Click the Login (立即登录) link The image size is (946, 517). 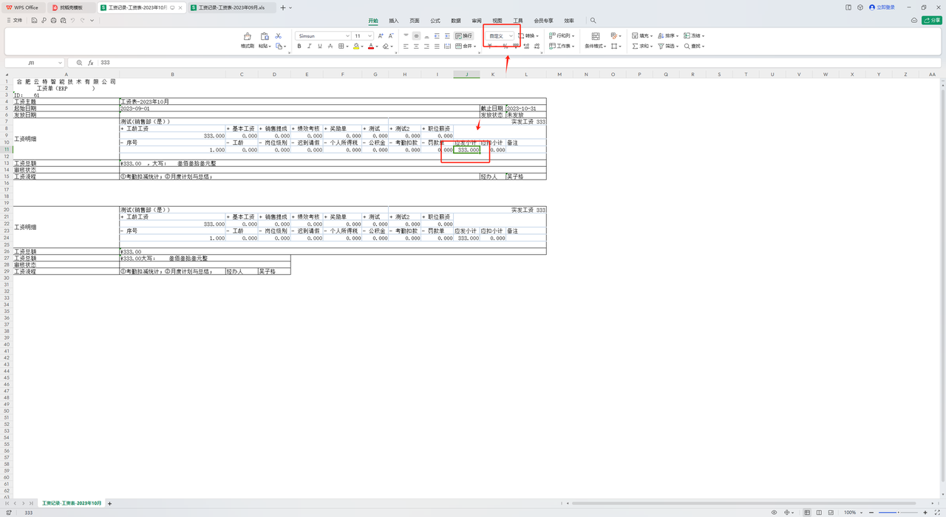[882, 7]
